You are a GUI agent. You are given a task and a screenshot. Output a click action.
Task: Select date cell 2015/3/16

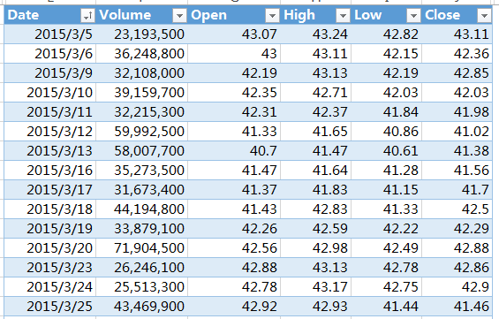(x=50, y=170)
